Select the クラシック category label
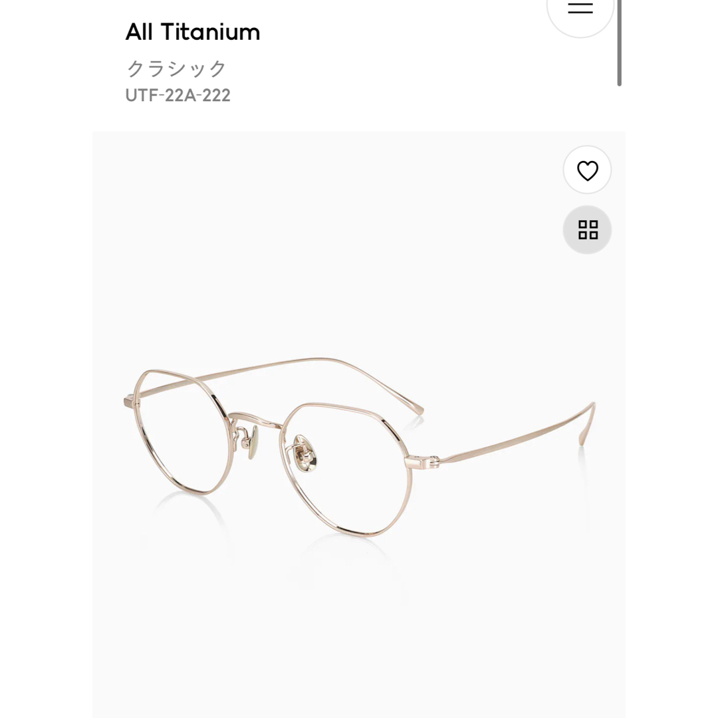Viewport: 718px width, 718px height. point(176,68)
